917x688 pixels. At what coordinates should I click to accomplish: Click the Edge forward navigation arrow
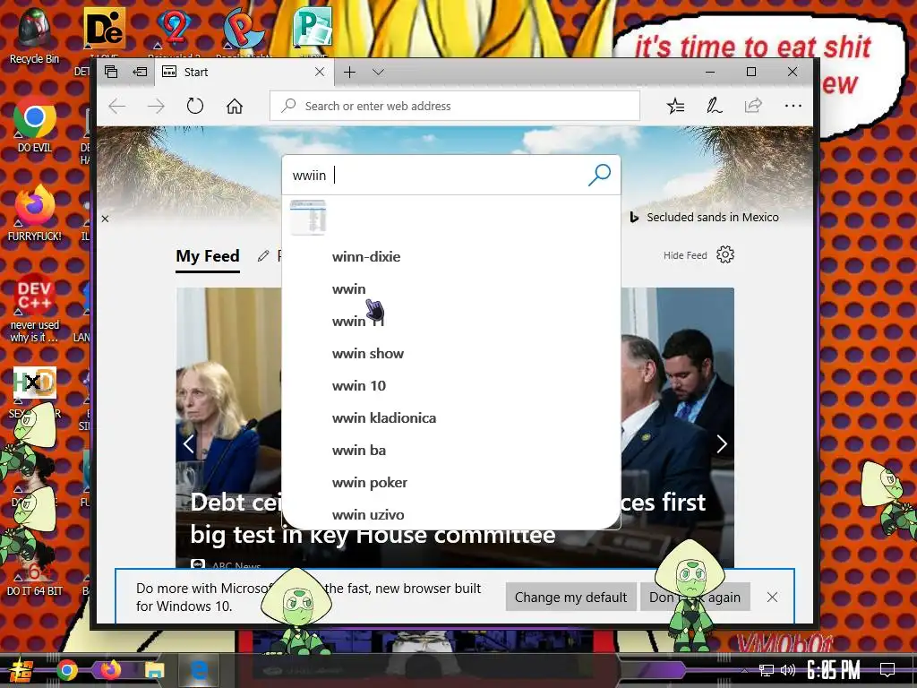pos(156,106)
